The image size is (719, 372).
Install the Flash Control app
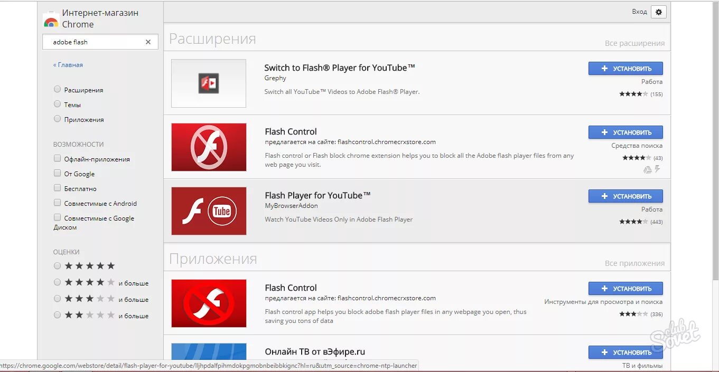[x=625, y=289]
